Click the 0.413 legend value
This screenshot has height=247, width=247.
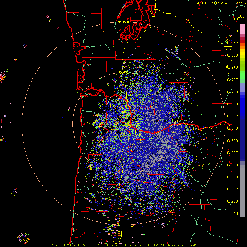[x=232, y=165]
